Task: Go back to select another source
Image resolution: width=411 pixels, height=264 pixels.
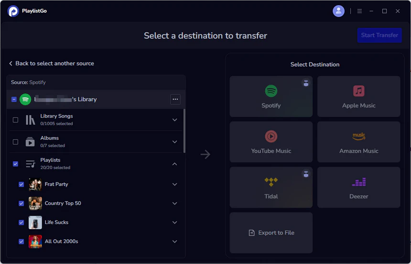Action: click(x=52, y=63)
